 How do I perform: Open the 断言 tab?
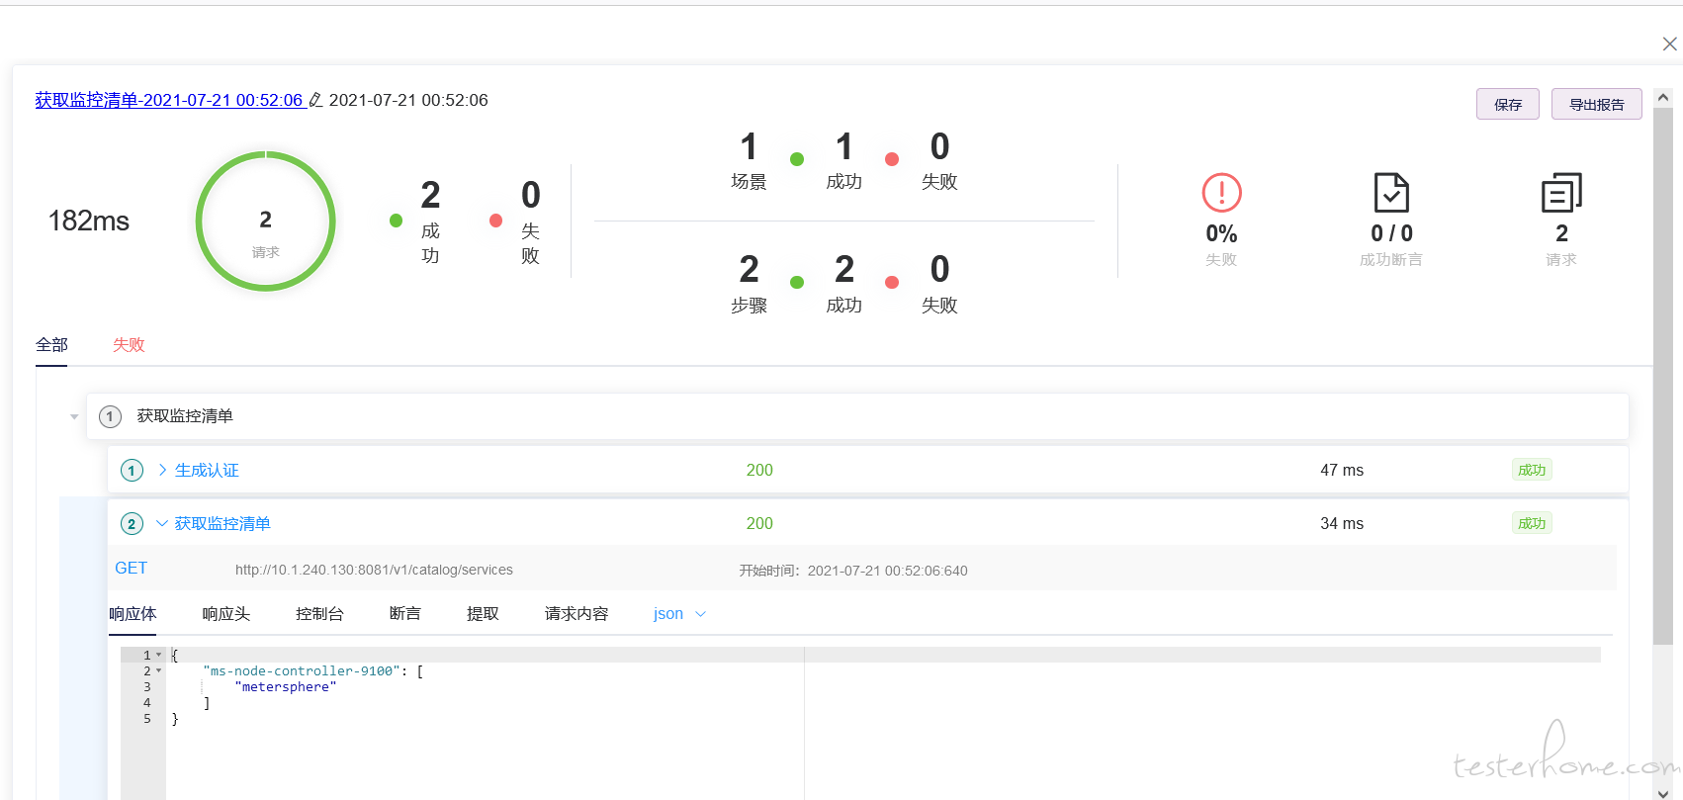point(405,614)
